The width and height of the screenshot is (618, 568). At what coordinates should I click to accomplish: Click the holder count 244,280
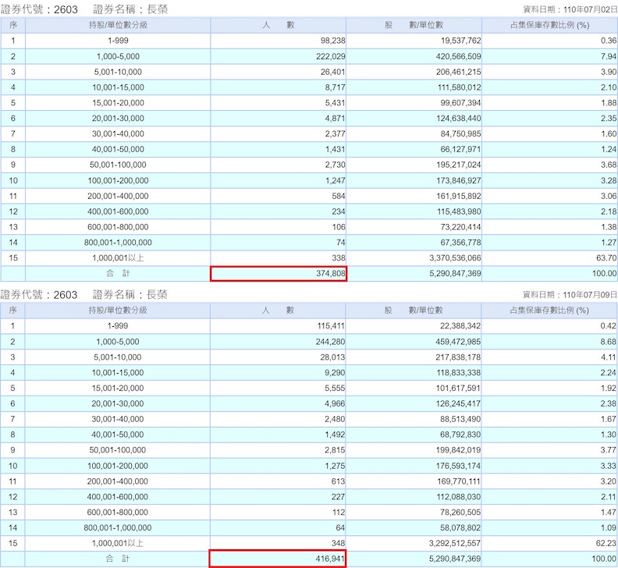(x=330, y=342)
